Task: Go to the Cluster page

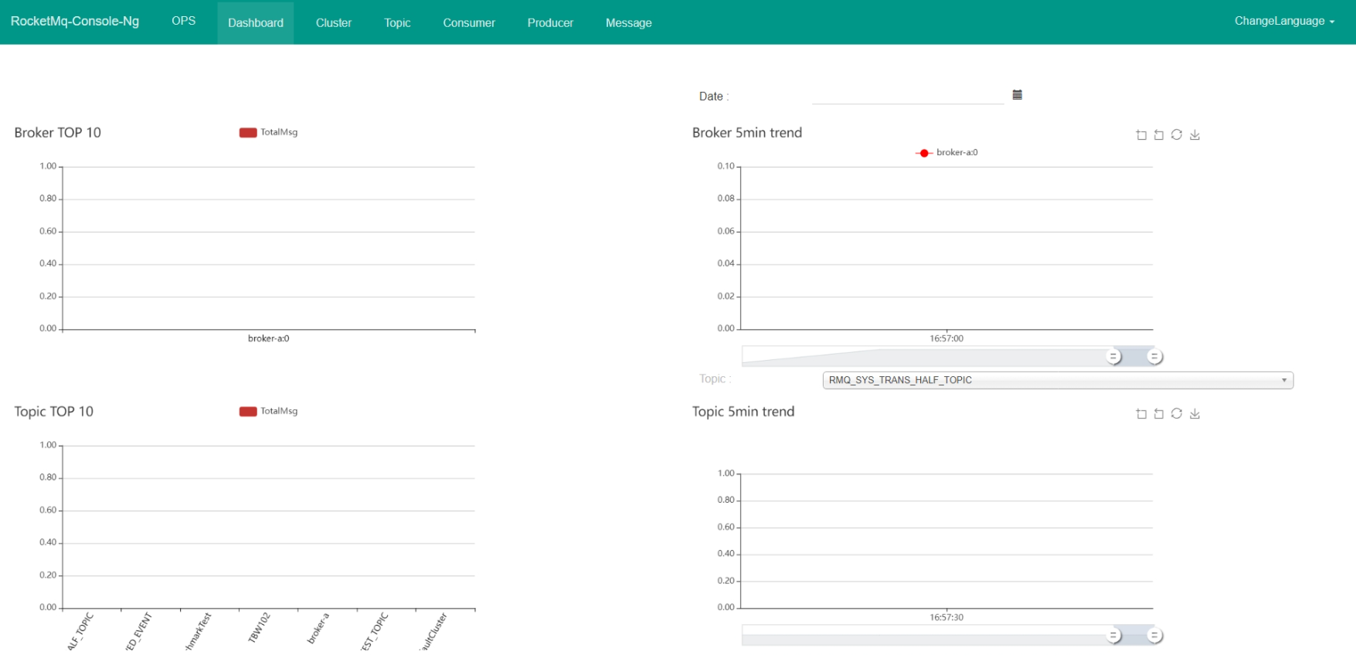Action: [x=334, y=22]
